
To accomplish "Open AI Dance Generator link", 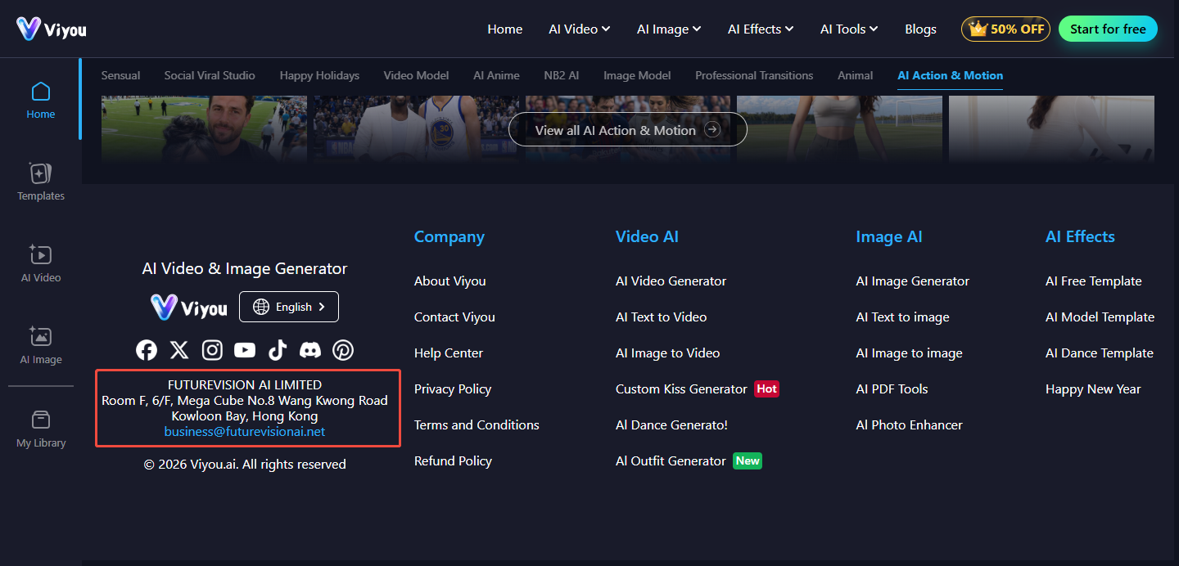I will (x=671, y=424).
